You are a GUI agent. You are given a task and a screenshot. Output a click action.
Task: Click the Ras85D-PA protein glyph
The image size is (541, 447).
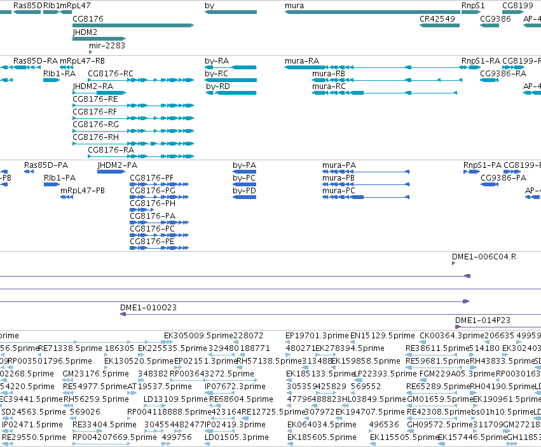29,172
